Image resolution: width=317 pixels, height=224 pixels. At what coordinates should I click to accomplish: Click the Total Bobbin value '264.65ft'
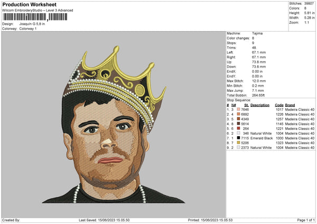click(258, 95)
